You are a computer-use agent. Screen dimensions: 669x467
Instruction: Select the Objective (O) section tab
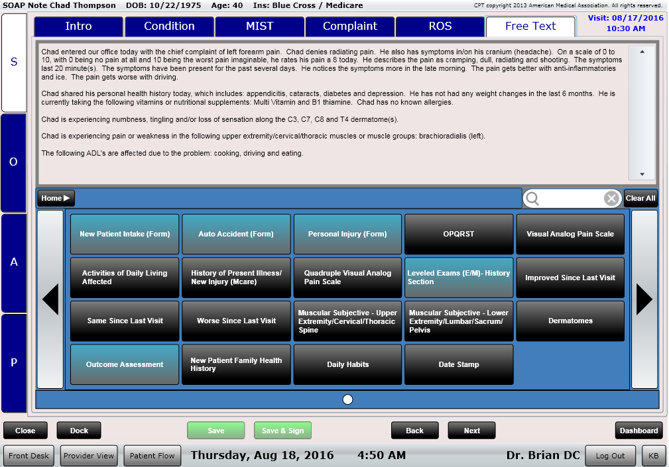14,162
